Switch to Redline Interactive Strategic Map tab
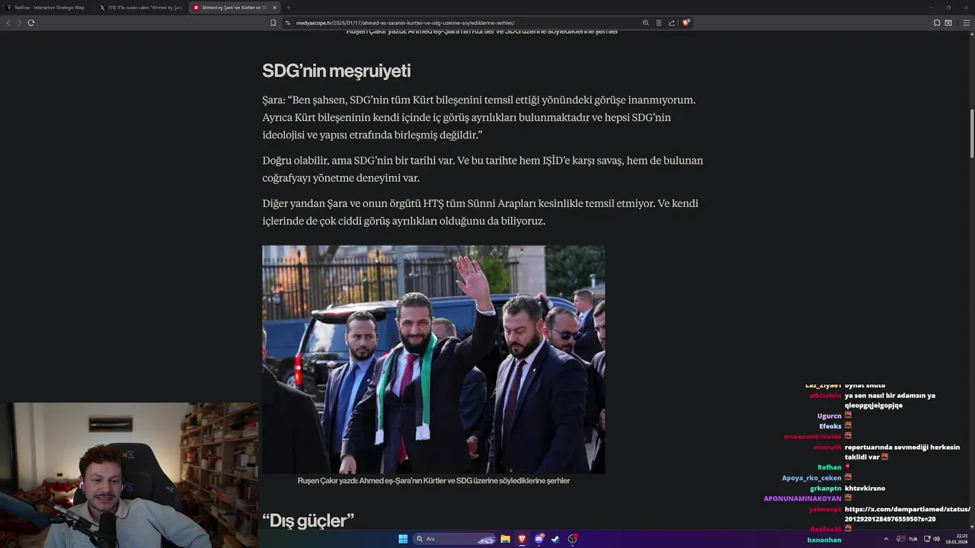 (x=47, y=8)
